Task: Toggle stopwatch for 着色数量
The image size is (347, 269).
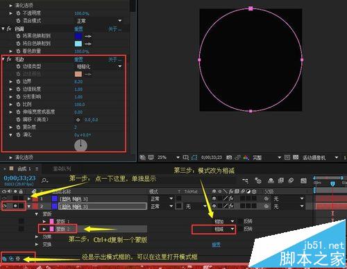Action: point(18,51)
